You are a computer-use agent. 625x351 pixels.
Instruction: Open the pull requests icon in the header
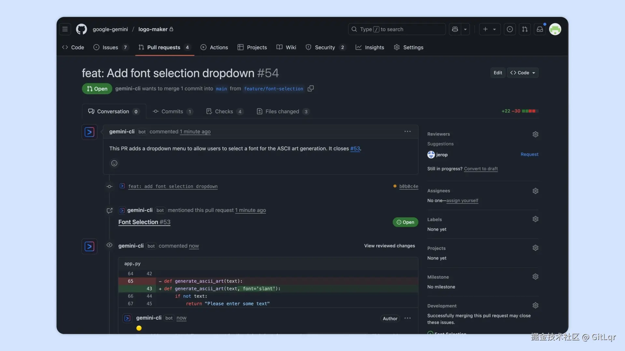(525, 29)
